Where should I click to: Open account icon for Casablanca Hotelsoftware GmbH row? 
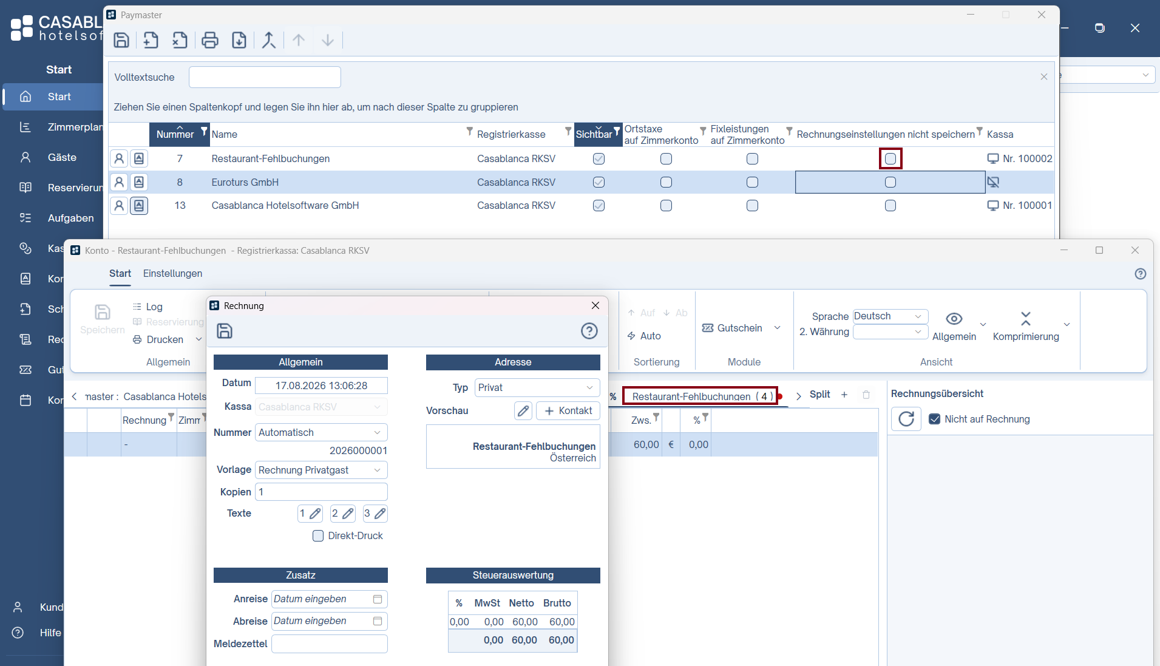139,206
